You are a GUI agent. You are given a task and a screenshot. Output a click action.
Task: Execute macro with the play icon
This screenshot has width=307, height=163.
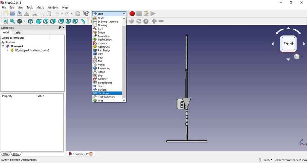[153, 13]
